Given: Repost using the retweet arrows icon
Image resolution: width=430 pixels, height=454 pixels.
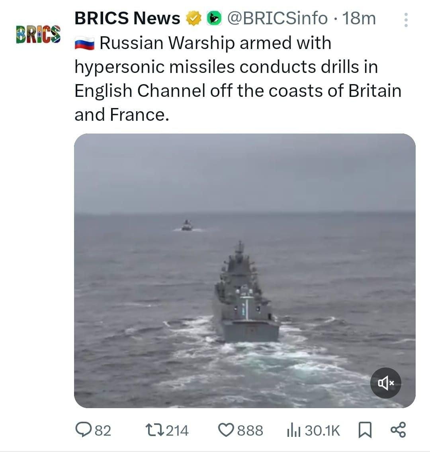Looking at the screenshot, I should [154, 430].
